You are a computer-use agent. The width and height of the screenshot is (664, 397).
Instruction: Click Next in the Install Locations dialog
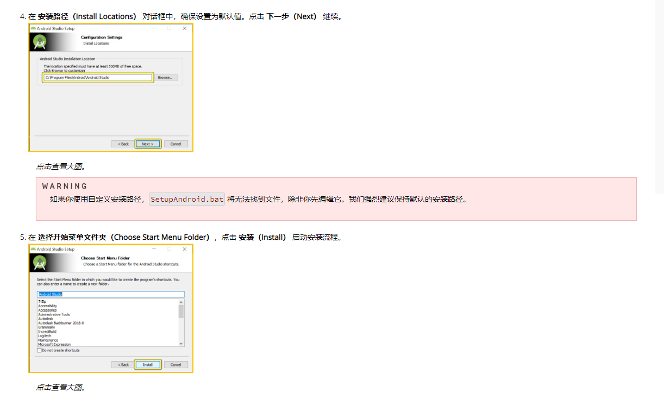[148, 144]
